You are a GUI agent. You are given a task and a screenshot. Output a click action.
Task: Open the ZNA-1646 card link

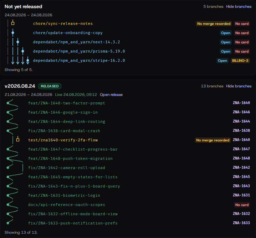(241, 112)
